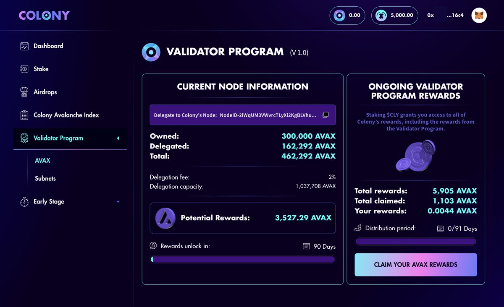Image resolution: width=504 pixels, height=307 pixels.
Task: Click Your rewards 0.0044 AVAX value
Action: pyautogui.click(x=452, y=211)
